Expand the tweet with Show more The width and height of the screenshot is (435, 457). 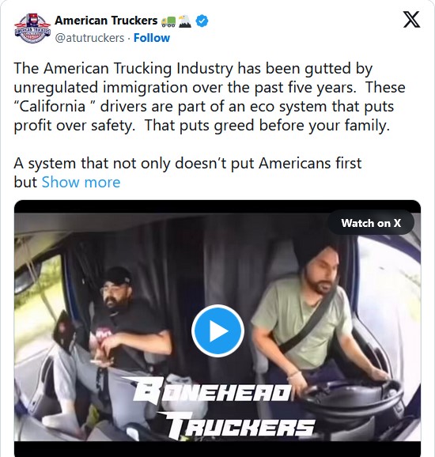click(81, 182)
